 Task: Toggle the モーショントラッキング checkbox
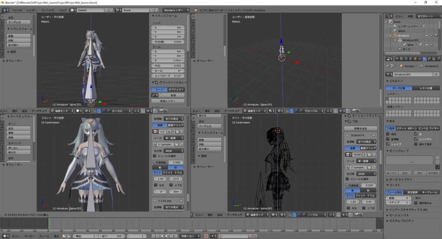pos(350,115)
